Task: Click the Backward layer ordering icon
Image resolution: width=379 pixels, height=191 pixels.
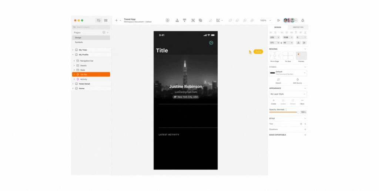Action: pos(184,20)
